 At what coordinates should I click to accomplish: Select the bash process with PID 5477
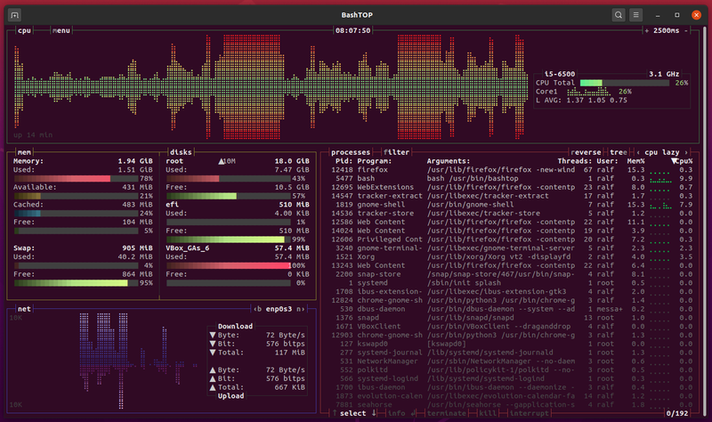click(x=512, y=179)
